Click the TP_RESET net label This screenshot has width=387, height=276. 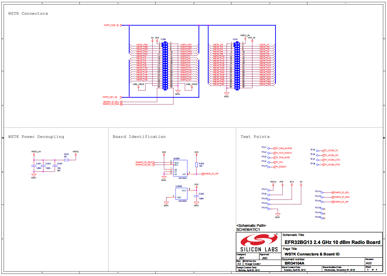point(281,167)
